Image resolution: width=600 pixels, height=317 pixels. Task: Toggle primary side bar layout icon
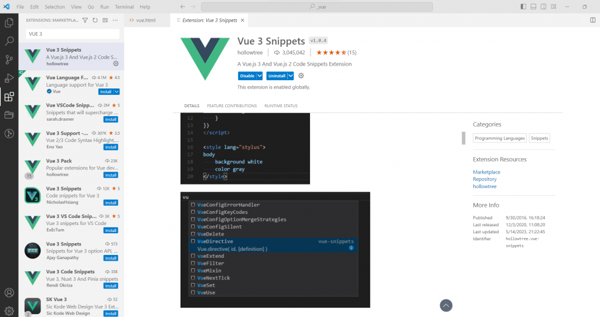(x=523, y=7)
